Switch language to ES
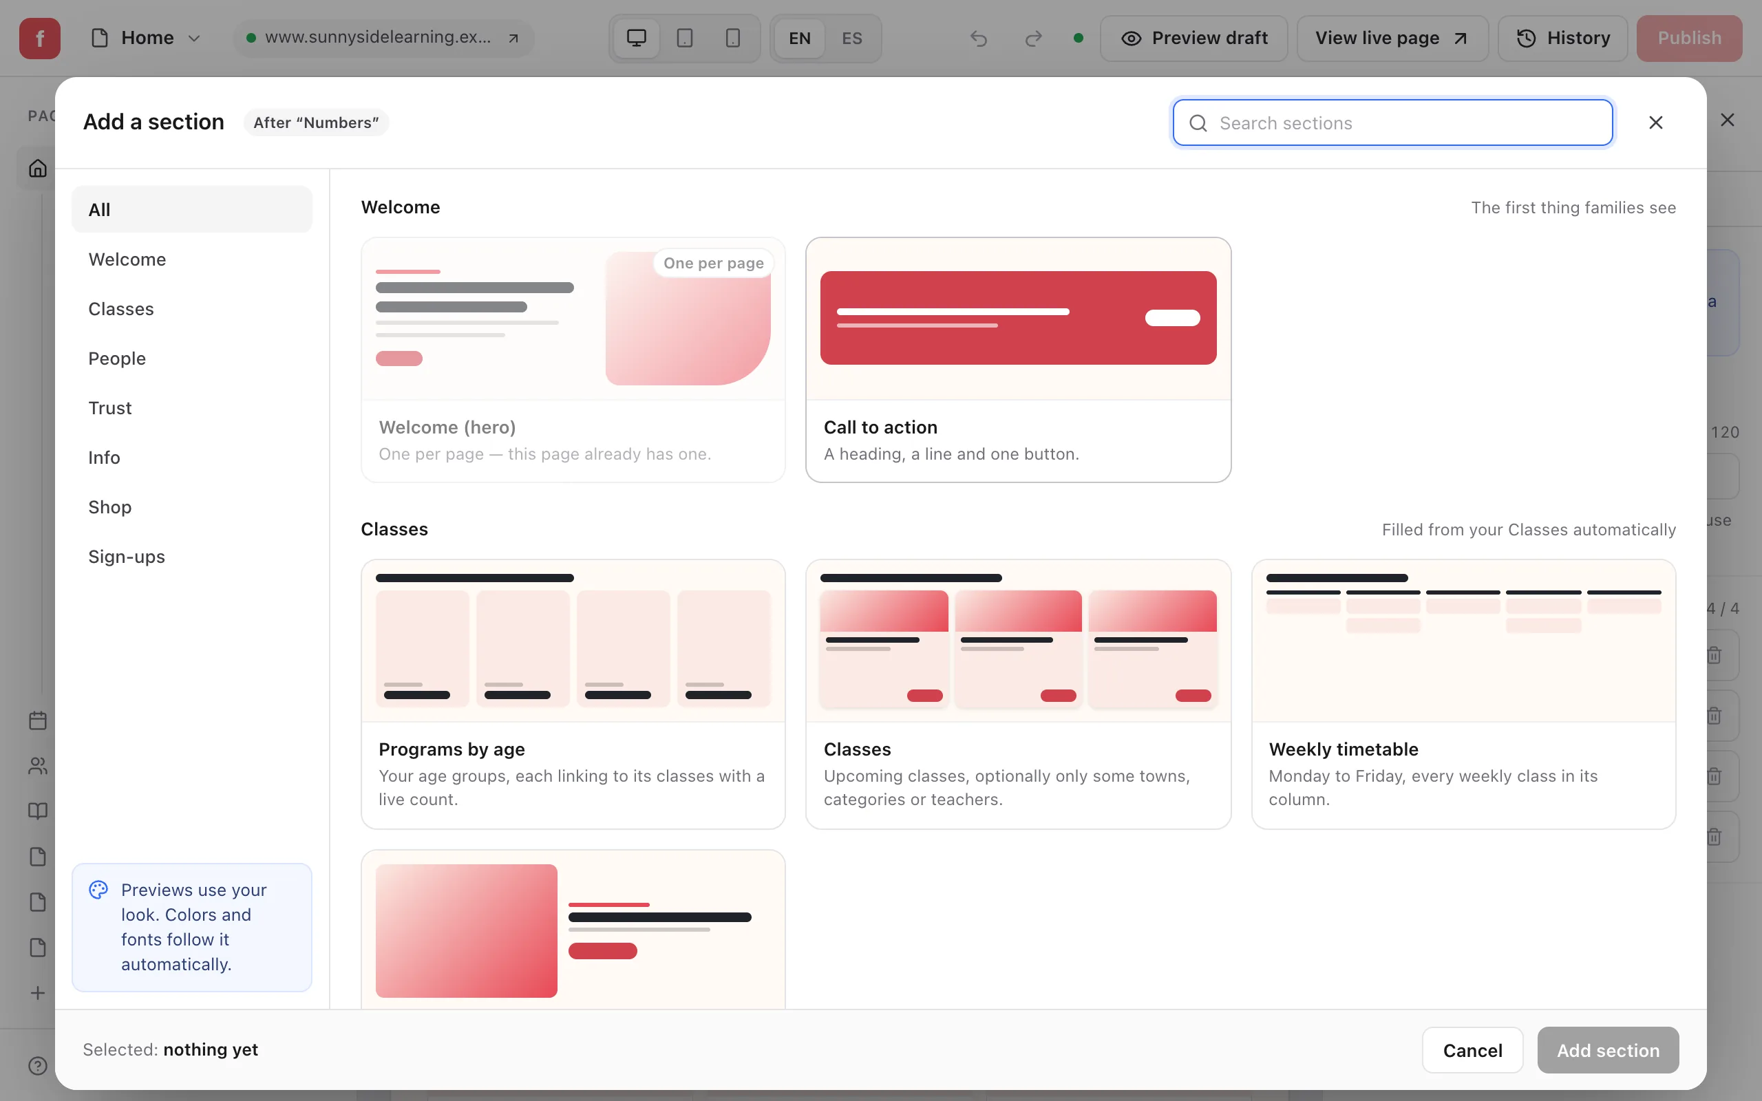 pyautogui.click(x=851, y=38)
